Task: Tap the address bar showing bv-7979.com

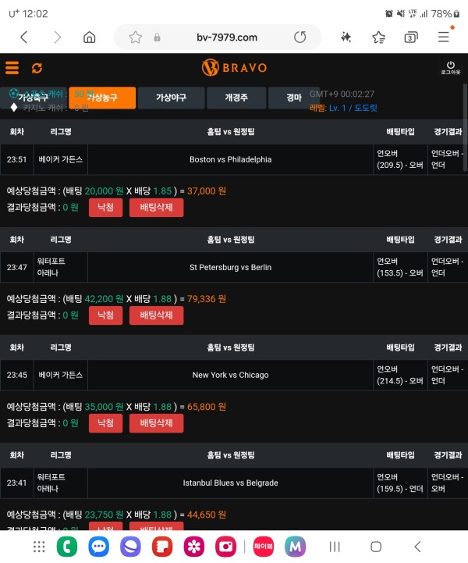Action: 226,37
